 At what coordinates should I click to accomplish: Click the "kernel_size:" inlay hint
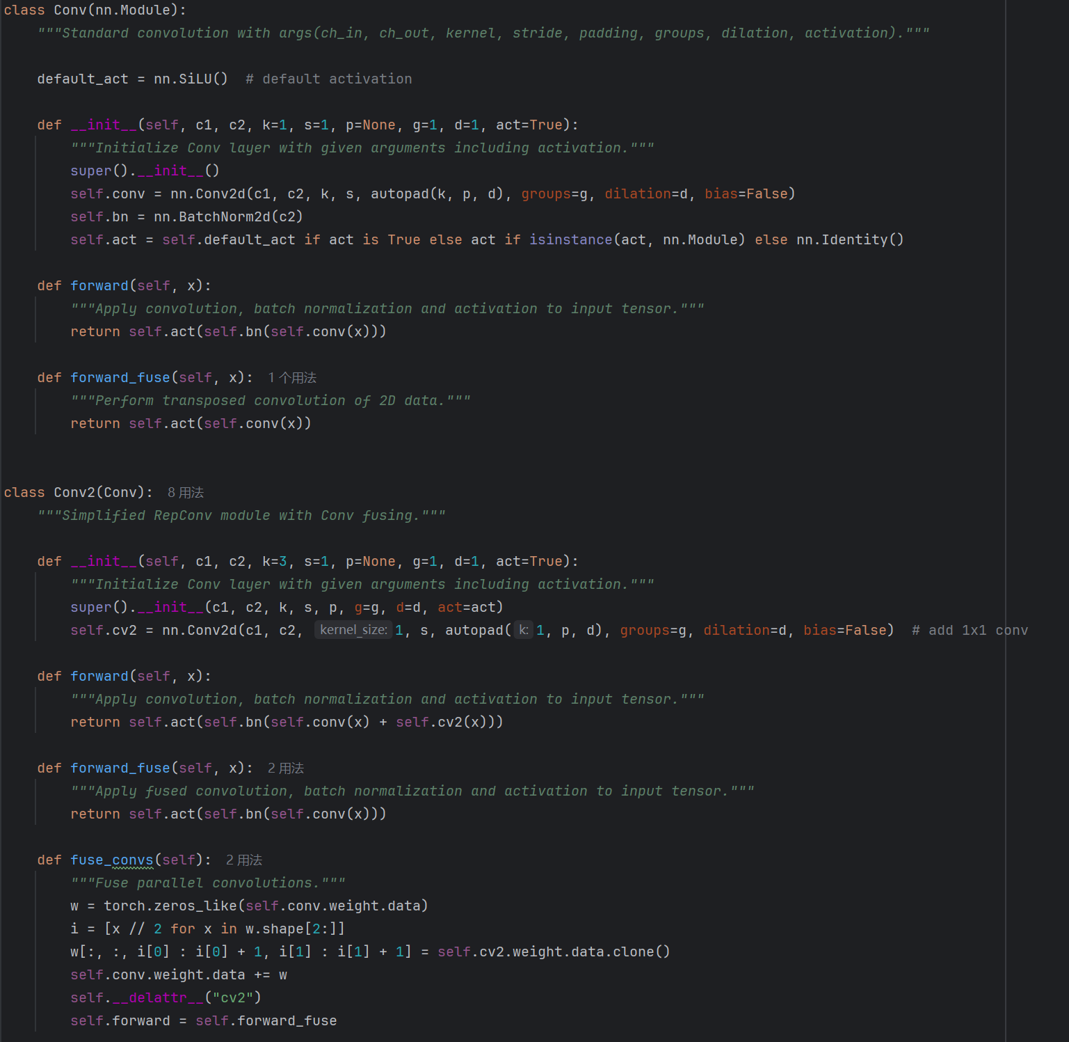[x=353, y=631]
